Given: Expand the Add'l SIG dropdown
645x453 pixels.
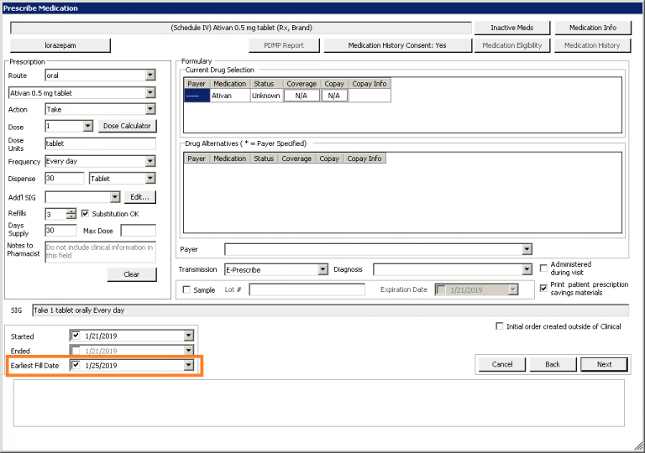Looking at the screenshot, I should (x=115, y=197).
